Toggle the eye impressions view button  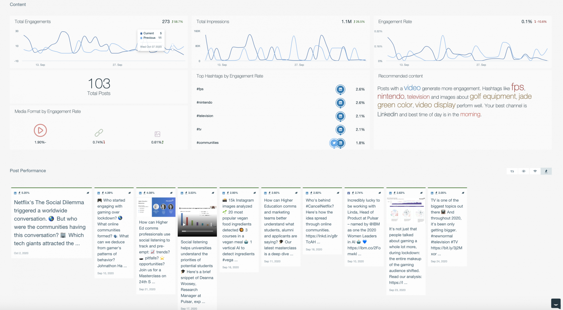click(523, 171)
